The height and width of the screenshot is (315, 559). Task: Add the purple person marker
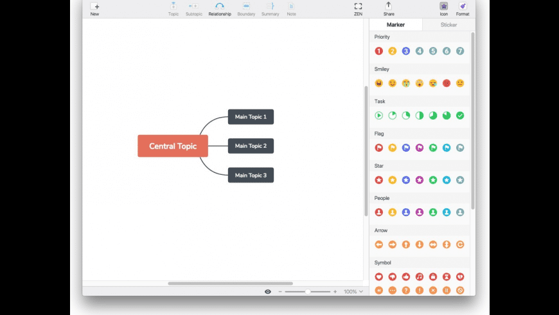pos(419,212)
